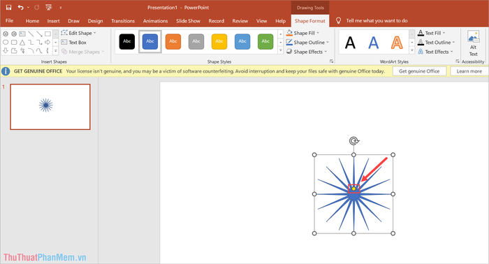Apply blue WordArt fill style
The image size is (489, 264).
(373, 43)
